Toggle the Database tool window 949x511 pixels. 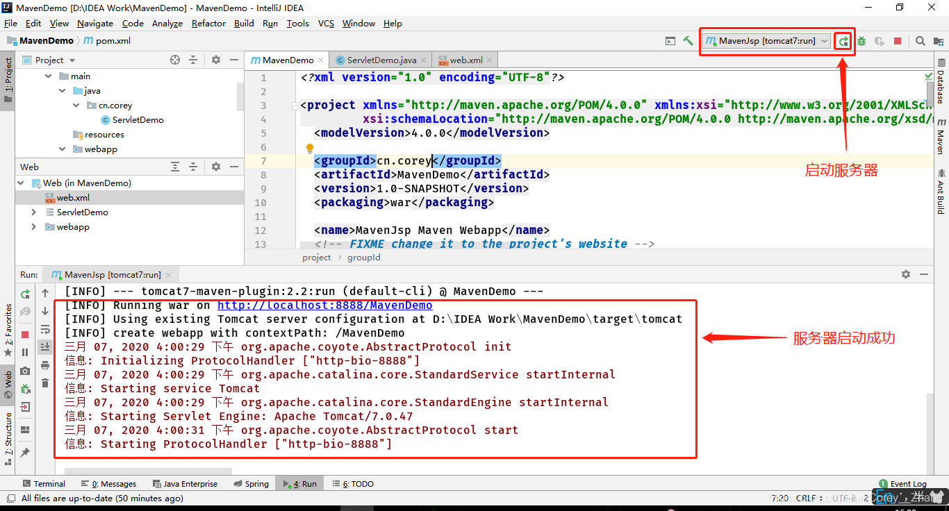click(941, 80)
